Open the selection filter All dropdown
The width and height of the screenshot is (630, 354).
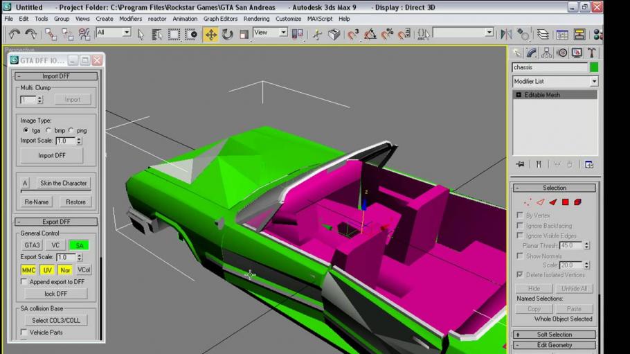[x=114, y=33]
